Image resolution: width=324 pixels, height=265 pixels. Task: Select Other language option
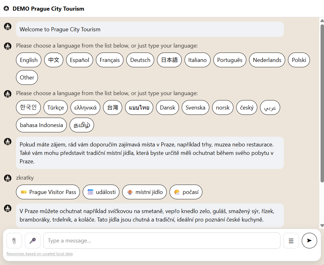tap(27, 78)
